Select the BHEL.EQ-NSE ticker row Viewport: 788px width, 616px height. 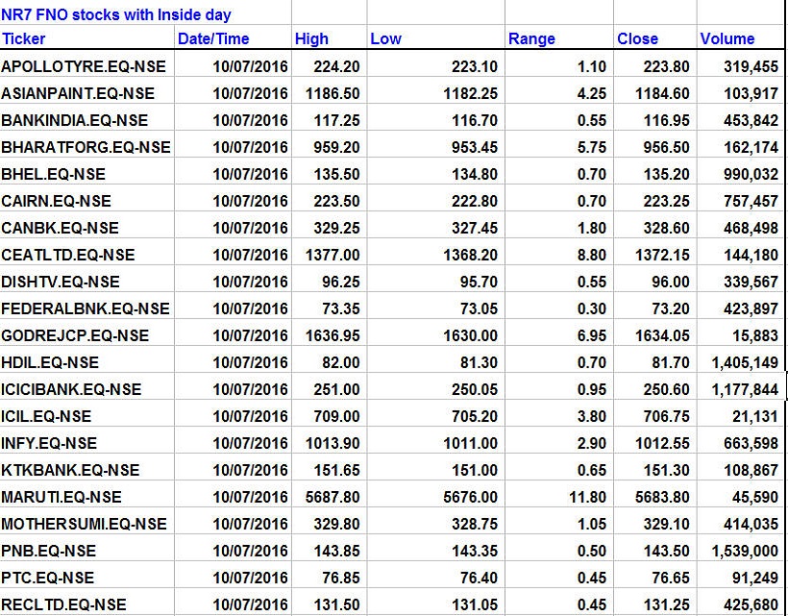(x=54, y=174)
